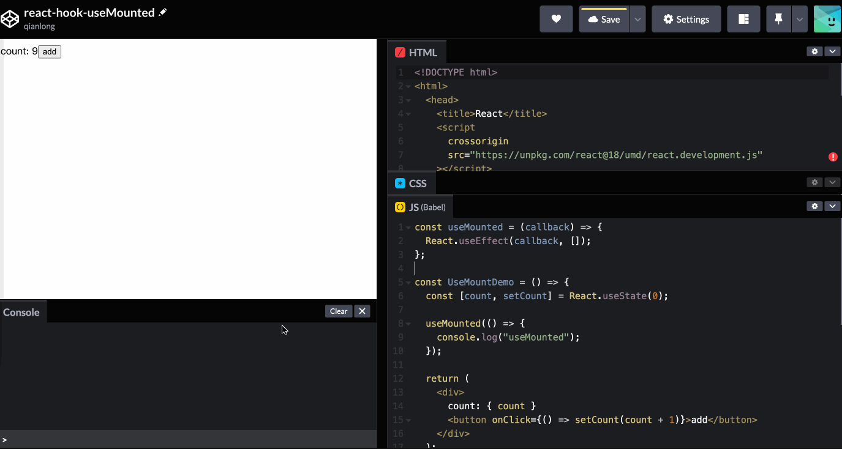Open the JS editor chevron menu
The width and height of the screenshot is (842, 449).
coord(832,206)
